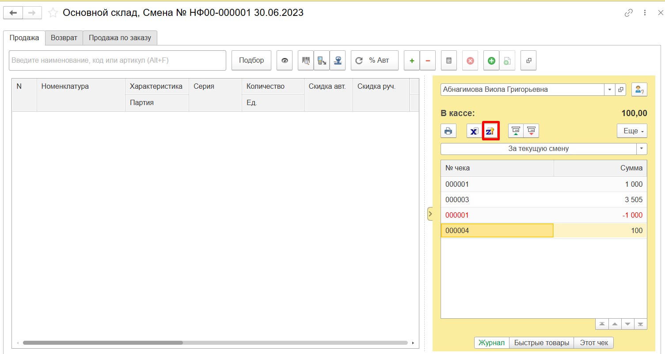Screen dimensions: 665x354
Task: Click the cash deposit icon with green arrow
Action: (x=516, y=131)
